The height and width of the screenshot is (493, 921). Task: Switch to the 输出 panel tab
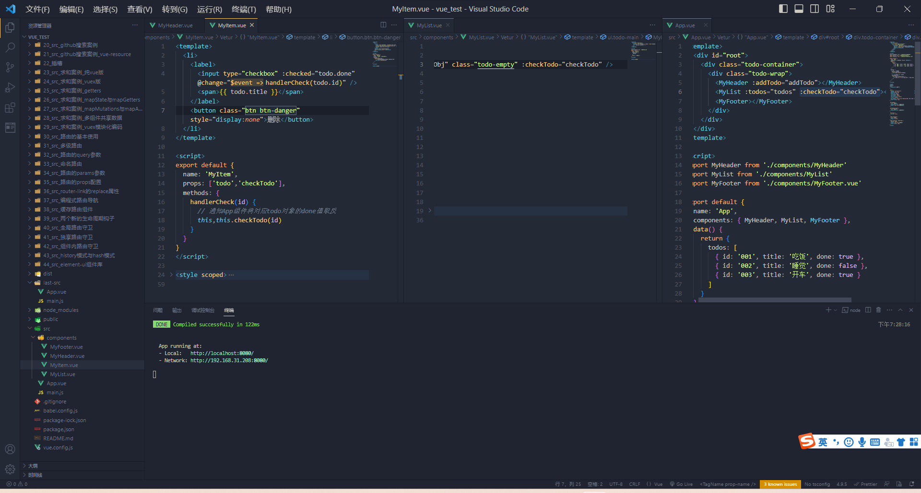pyautogui.click(x=177, y=310)
